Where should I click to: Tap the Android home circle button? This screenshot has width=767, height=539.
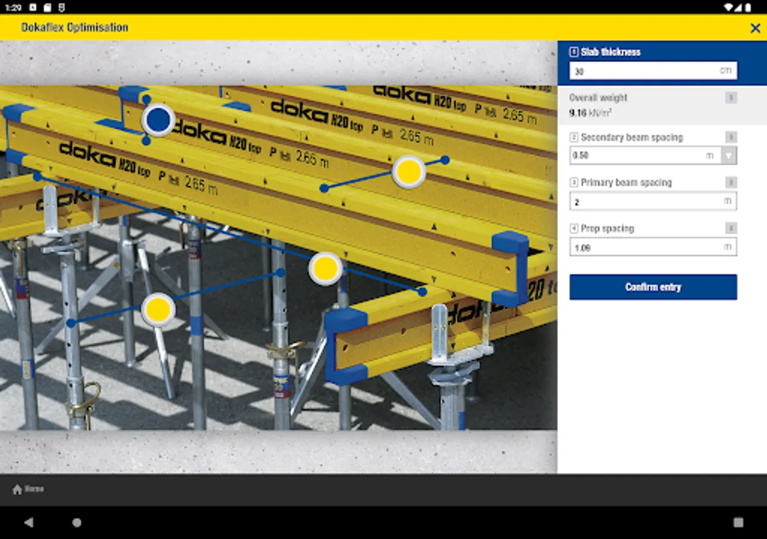pyautogui.click(x=77, y=522)
